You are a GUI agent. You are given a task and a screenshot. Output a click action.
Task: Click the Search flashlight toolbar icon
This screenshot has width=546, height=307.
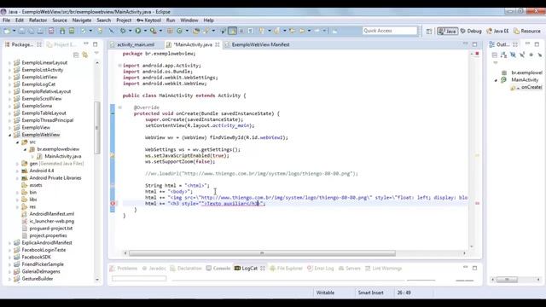click(x=206, y=31)
